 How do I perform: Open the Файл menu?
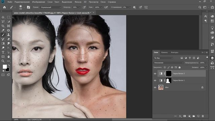click(10, 2)
